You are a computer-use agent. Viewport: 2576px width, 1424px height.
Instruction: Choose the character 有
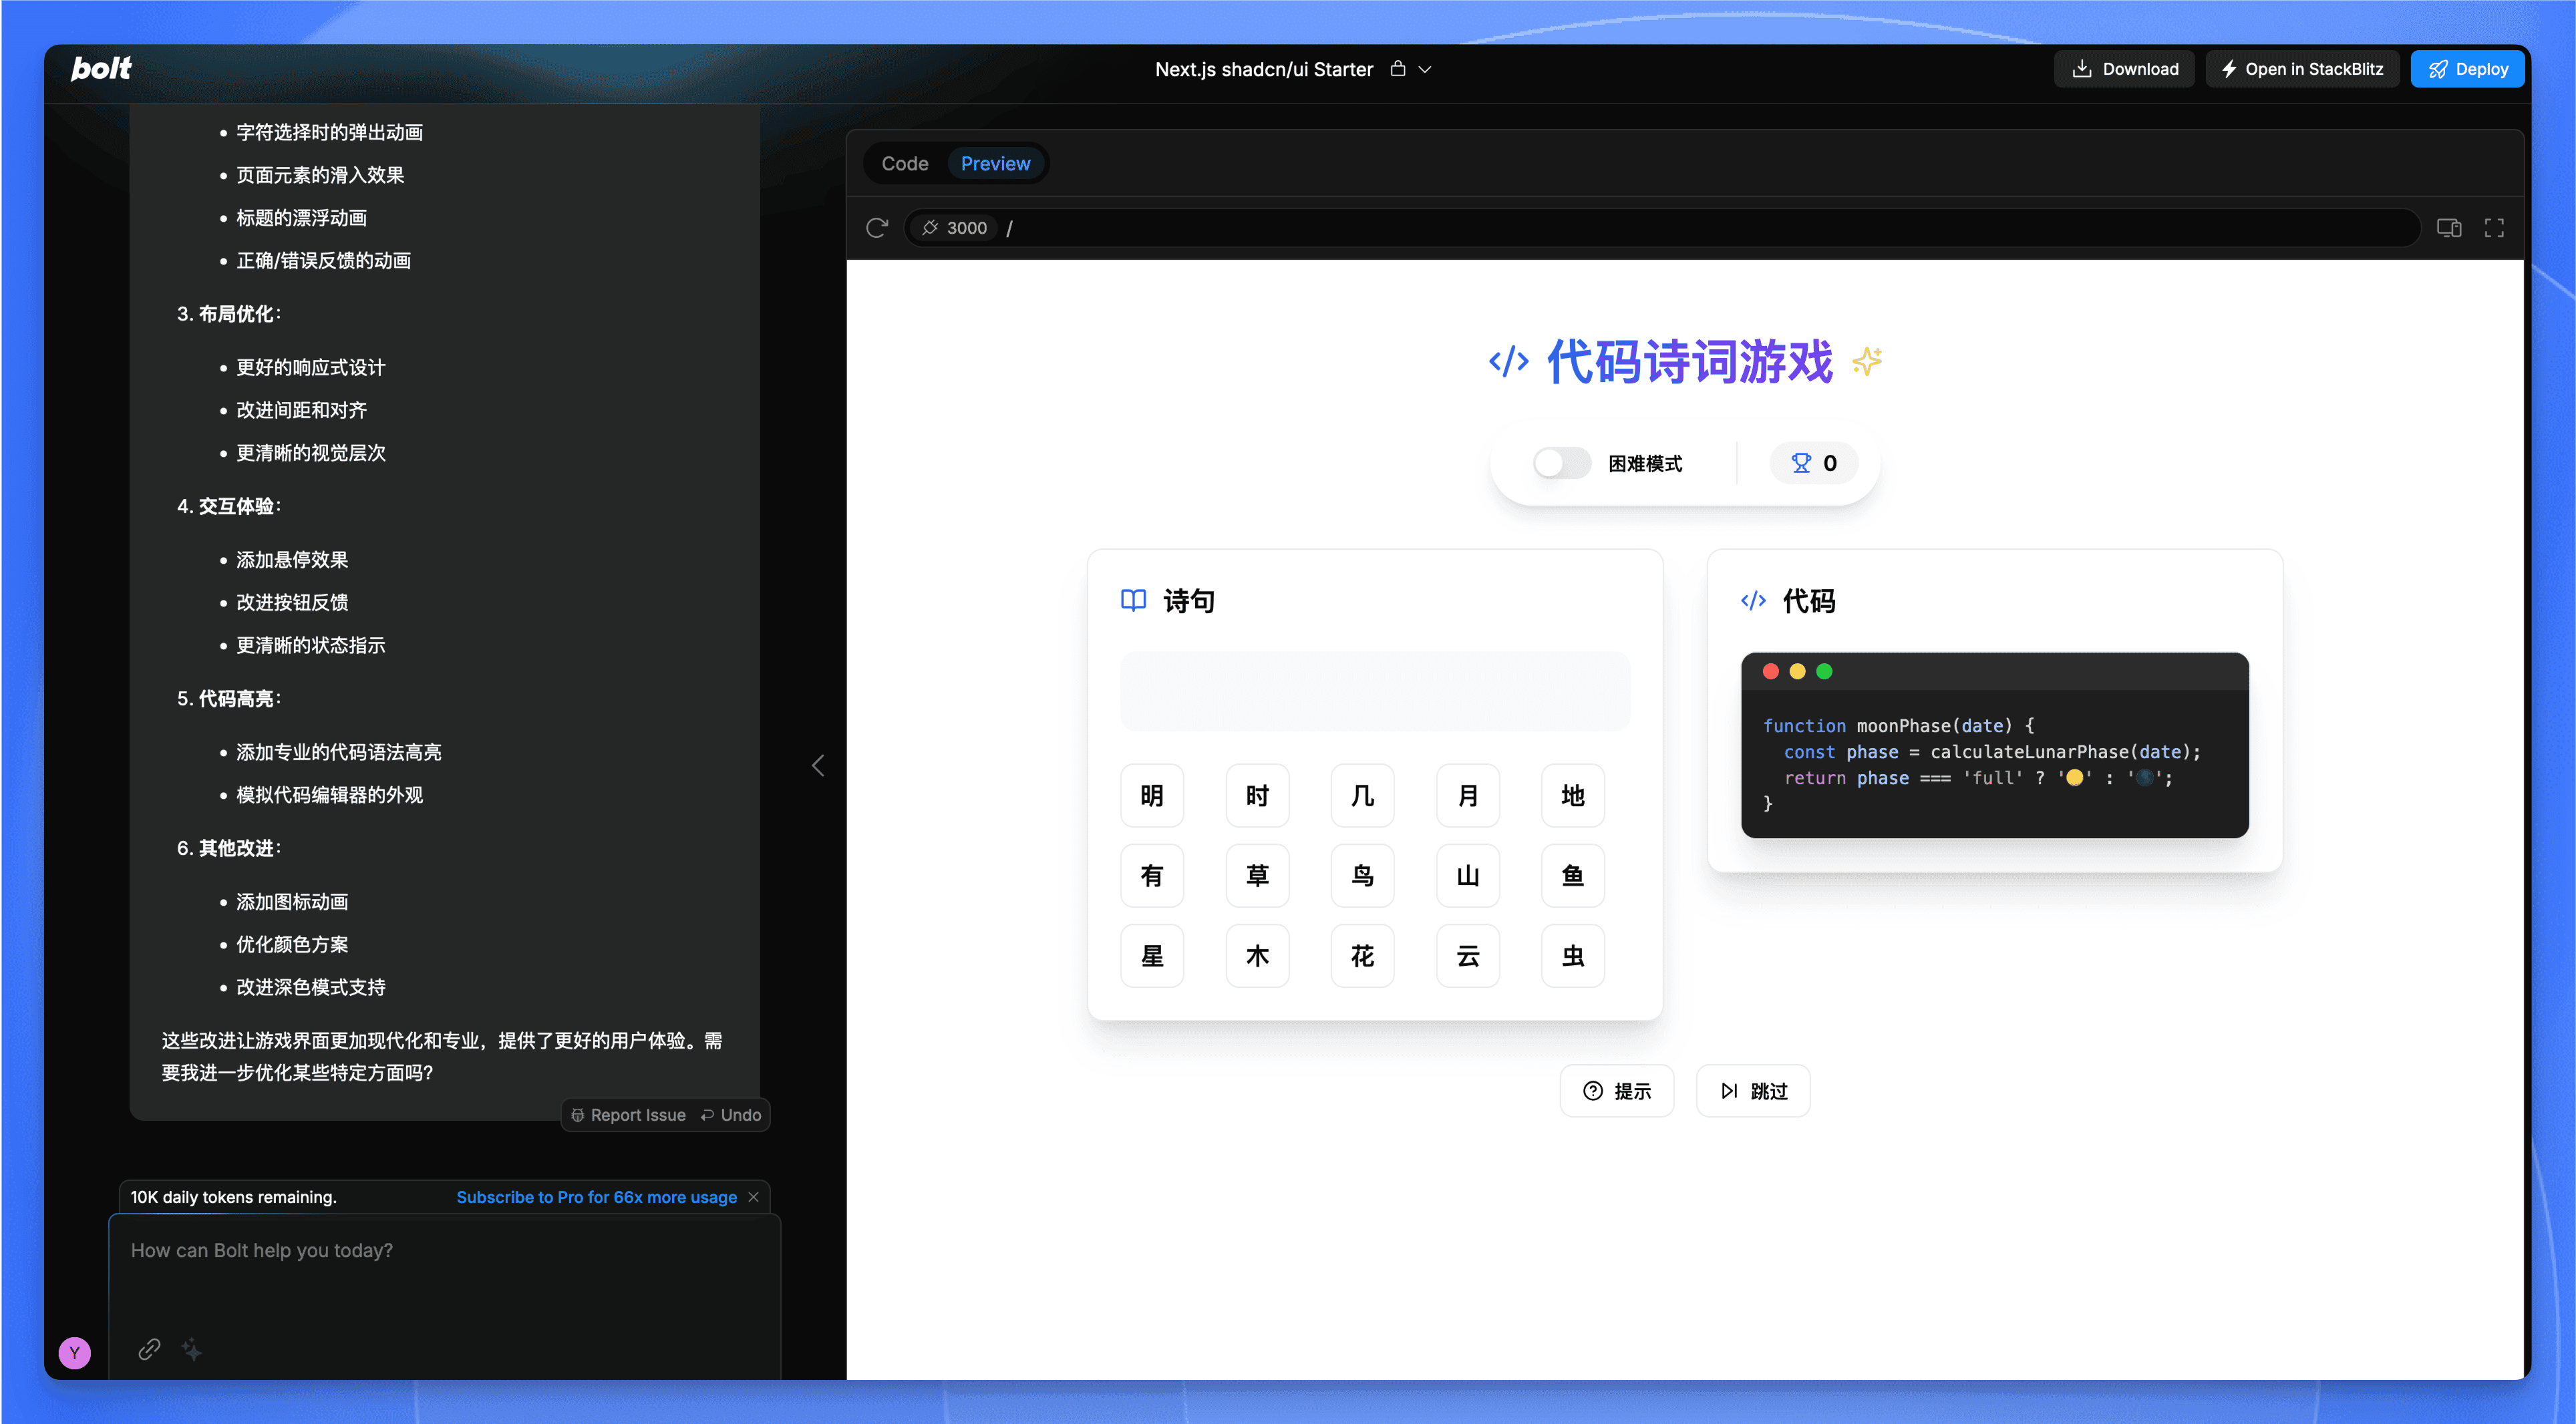tap(1152, 875)
